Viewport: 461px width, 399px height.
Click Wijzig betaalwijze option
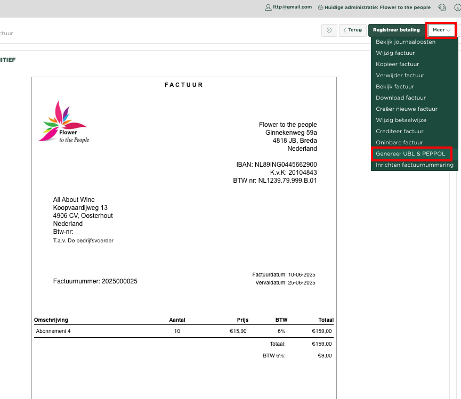pyautogui.click(x=401, y=120)
